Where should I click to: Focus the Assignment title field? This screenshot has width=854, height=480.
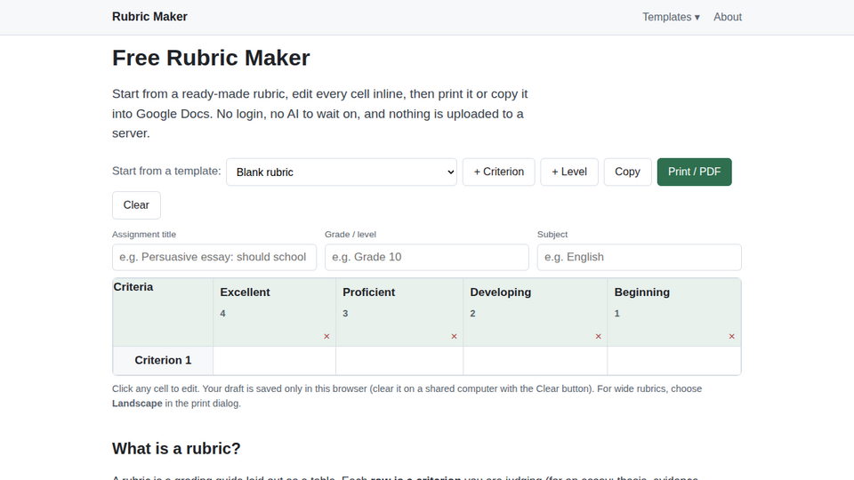coord(214,257)
